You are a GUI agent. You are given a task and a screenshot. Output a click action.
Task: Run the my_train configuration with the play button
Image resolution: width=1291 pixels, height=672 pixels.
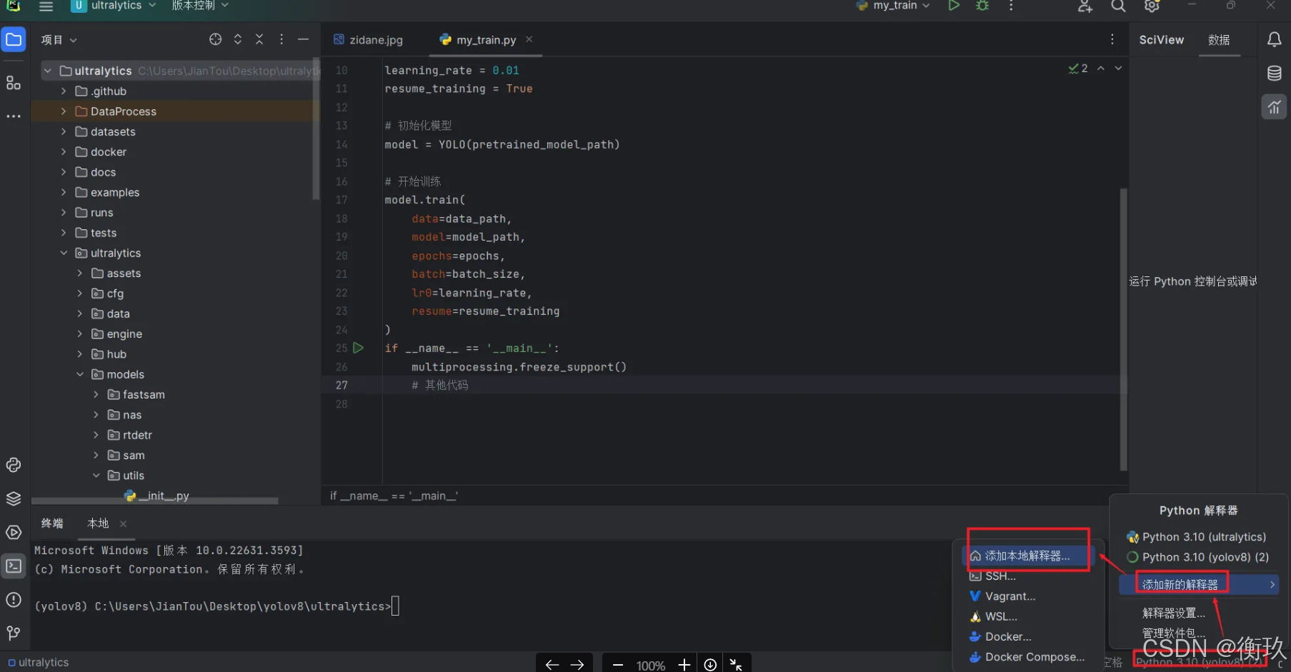tap(953, 6)
